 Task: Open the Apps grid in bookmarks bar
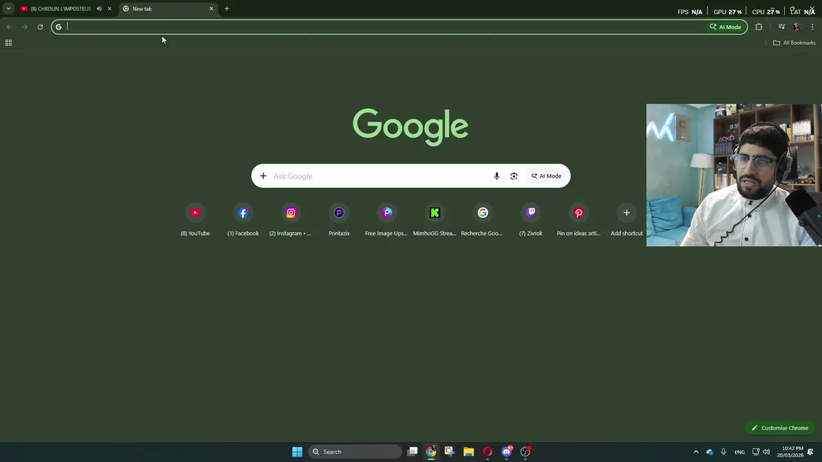click(8, 43)
